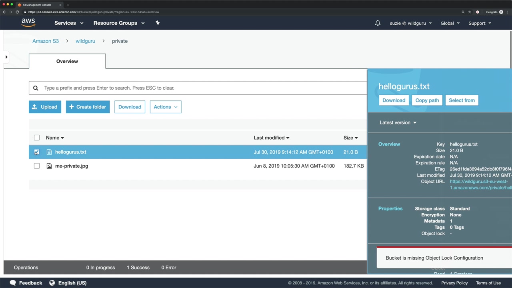Open the hellogurus.txt file link
Image resolution: width=512 pixels, height=288 pixels.
tap(70, 152)
